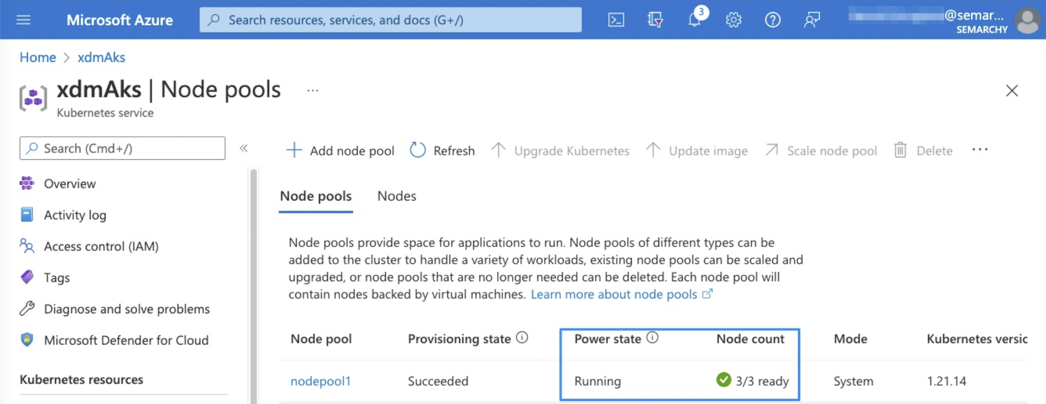
Task: Click the Defender shield icon
Action: tap(27, 340)
